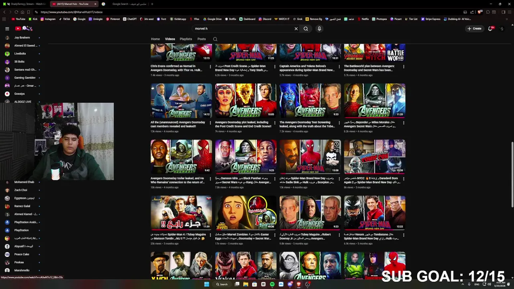This screenshot has height=289, width=514.
Task: Open File Explorer from taskbar
Action: [246, 284]
